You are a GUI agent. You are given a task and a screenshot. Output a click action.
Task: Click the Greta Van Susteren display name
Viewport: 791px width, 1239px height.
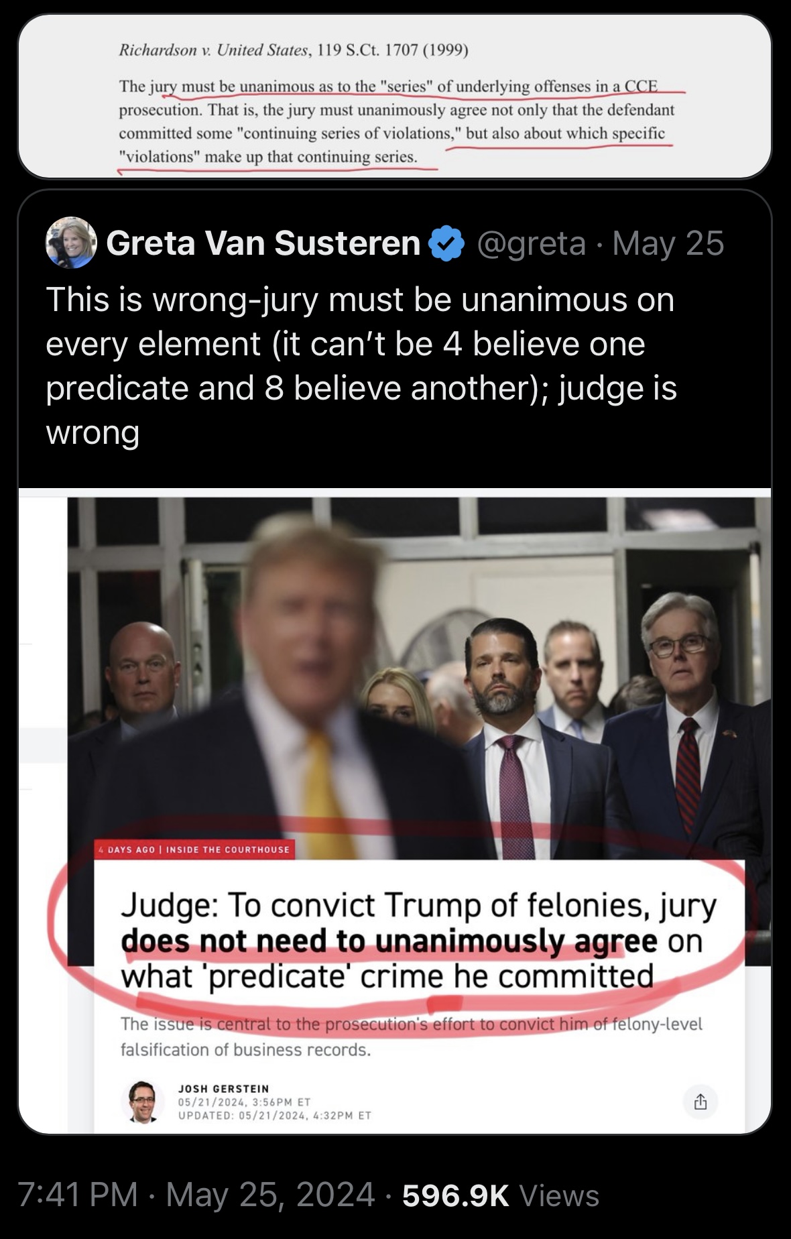263,243
